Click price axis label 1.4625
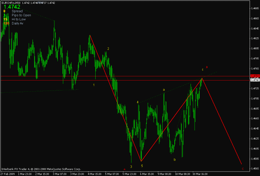Image resolution: width=260 pixels, height=176 pixels. (x=255, y=139)
